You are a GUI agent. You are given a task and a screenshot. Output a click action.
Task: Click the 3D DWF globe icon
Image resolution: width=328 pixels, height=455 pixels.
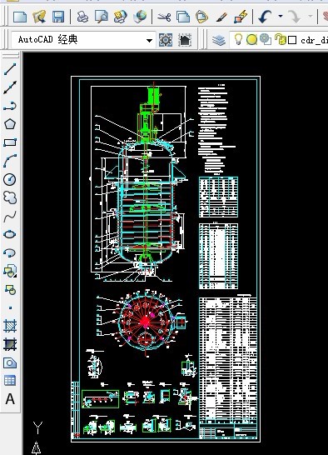[x=140, y=17]
